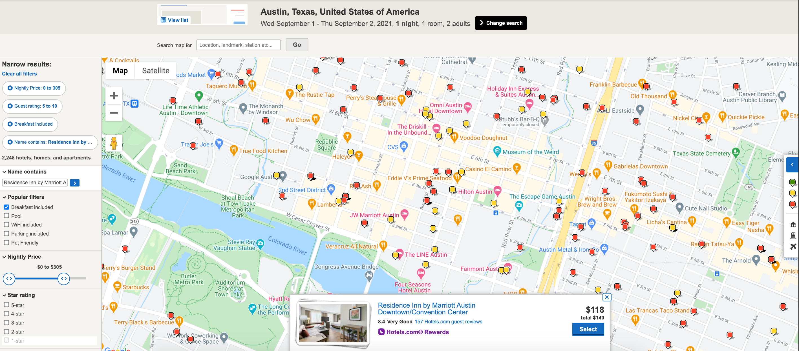Click the landmarks museum icon
Image resolution: width=799 pixels, height=351 pixels.
click(x=793, y=225)
